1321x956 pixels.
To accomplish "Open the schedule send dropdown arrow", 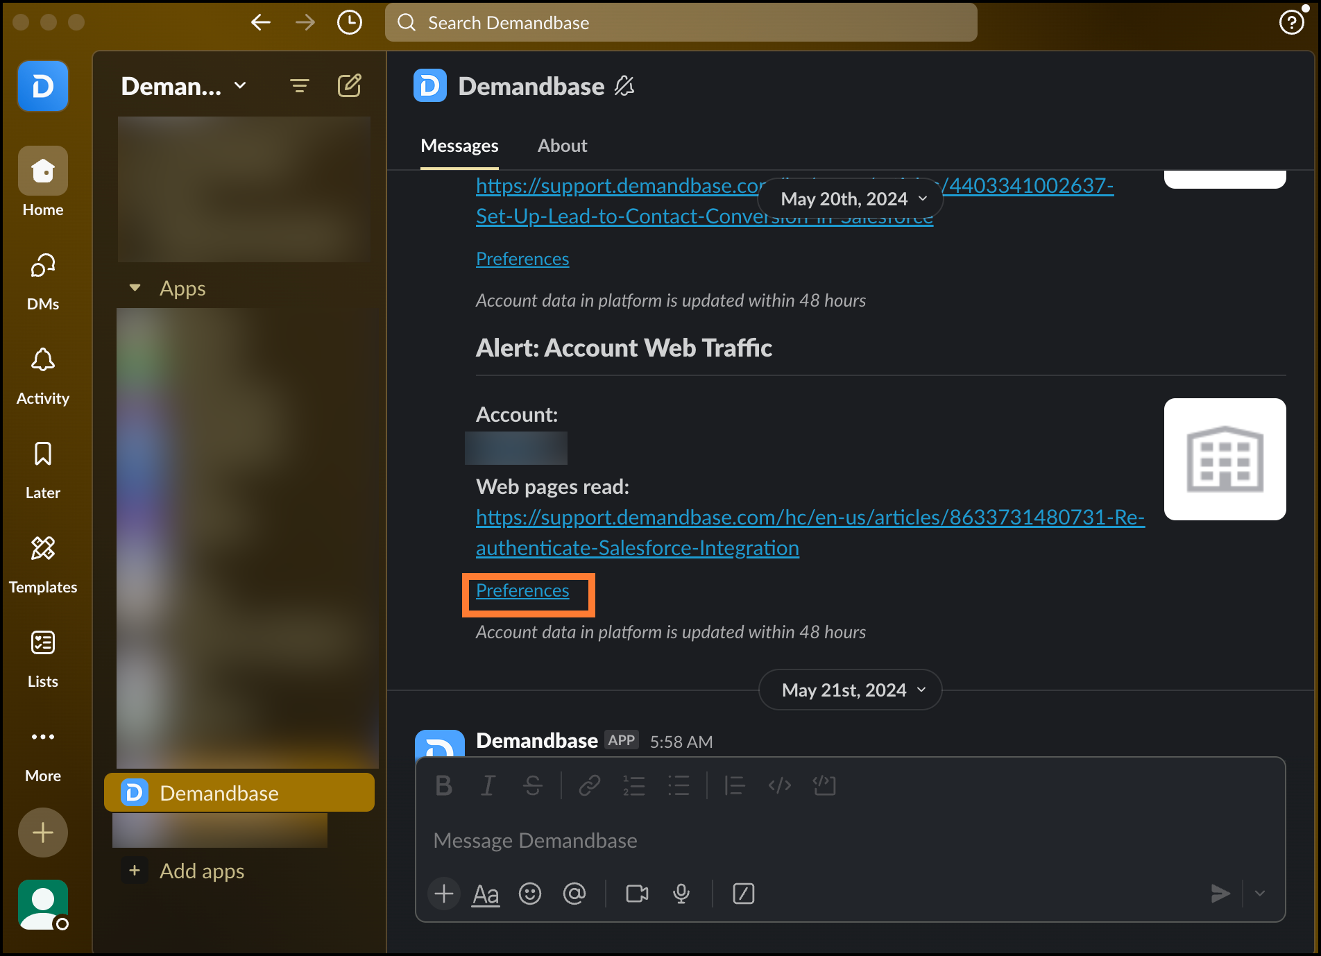I will 1260,894.
